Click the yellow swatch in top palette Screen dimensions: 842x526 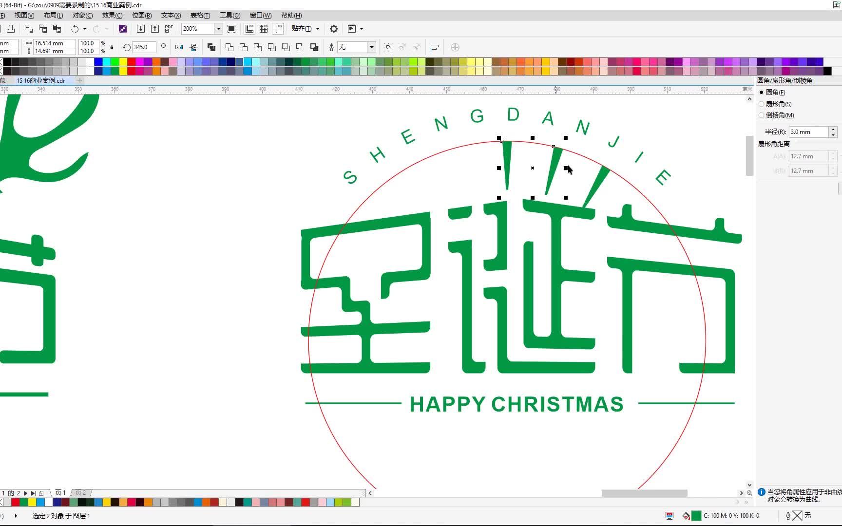[x=123, y=62]
